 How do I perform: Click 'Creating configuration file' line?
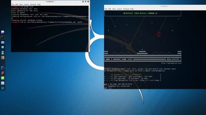[50, 17]
